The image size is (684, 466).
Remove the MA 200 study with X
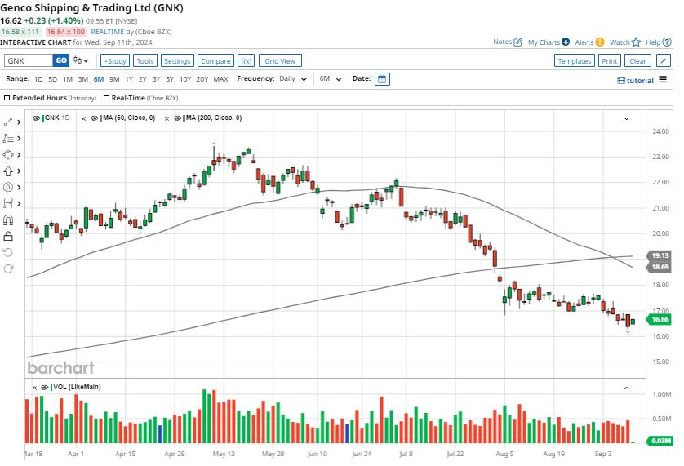pyautogui.click(x=167, y=118)
